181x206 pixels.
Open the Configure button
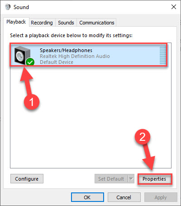(x=27, y=179)
